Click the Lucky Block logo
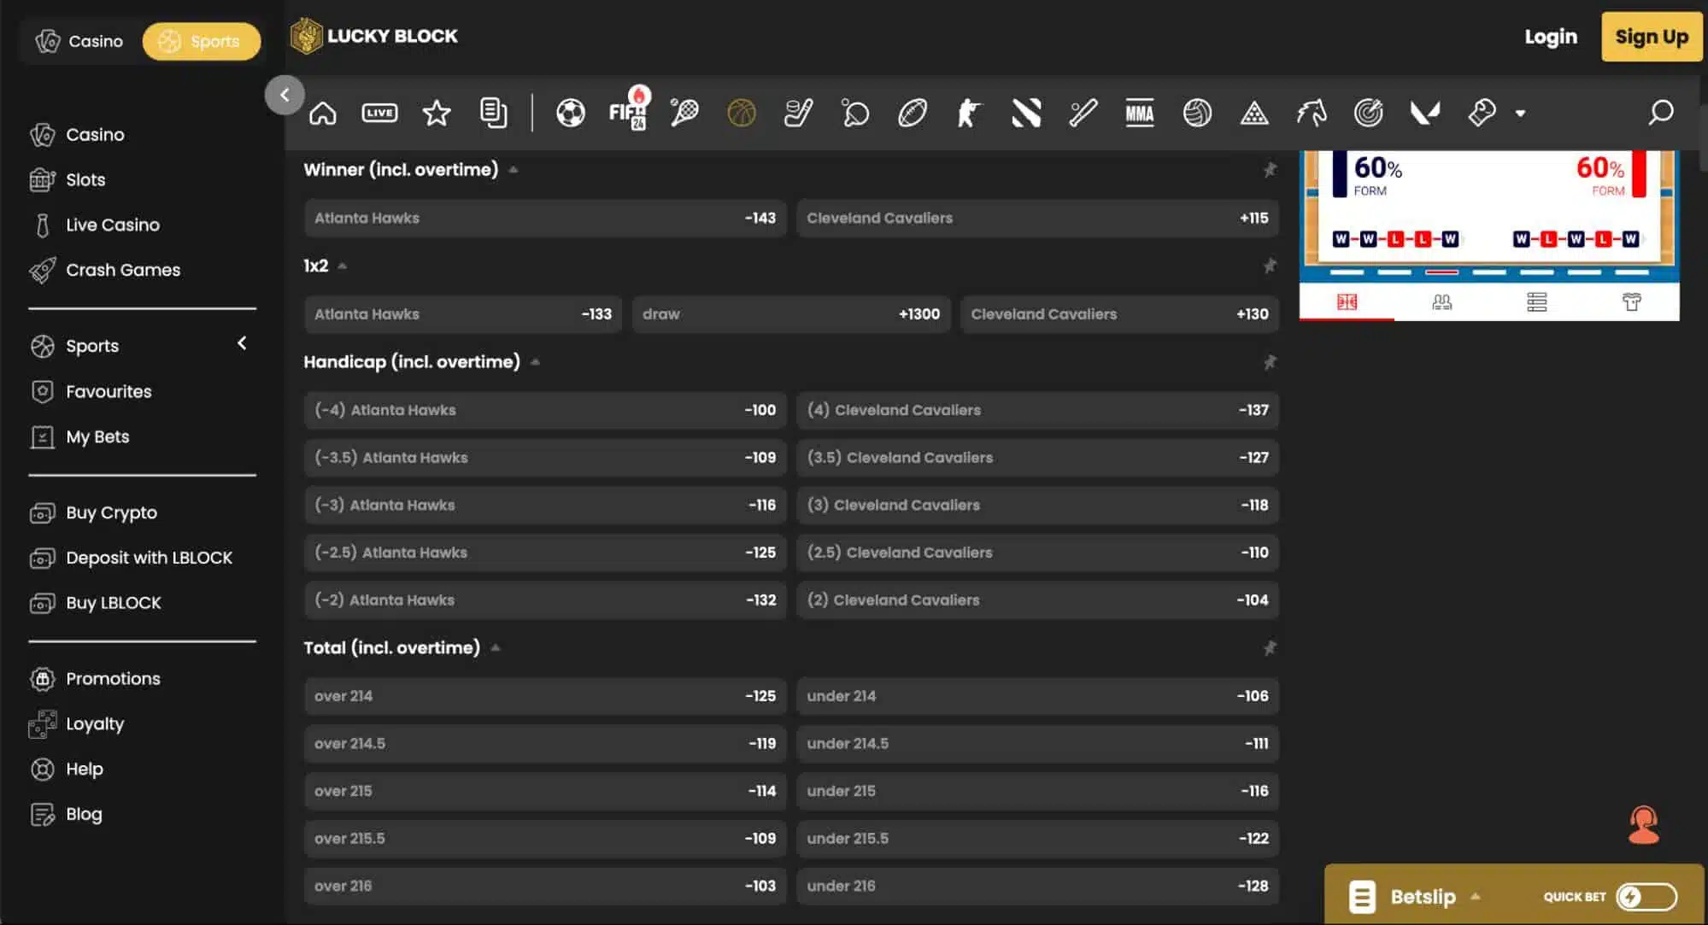The width and height of the screenshot is (1708, 925). 374,36
